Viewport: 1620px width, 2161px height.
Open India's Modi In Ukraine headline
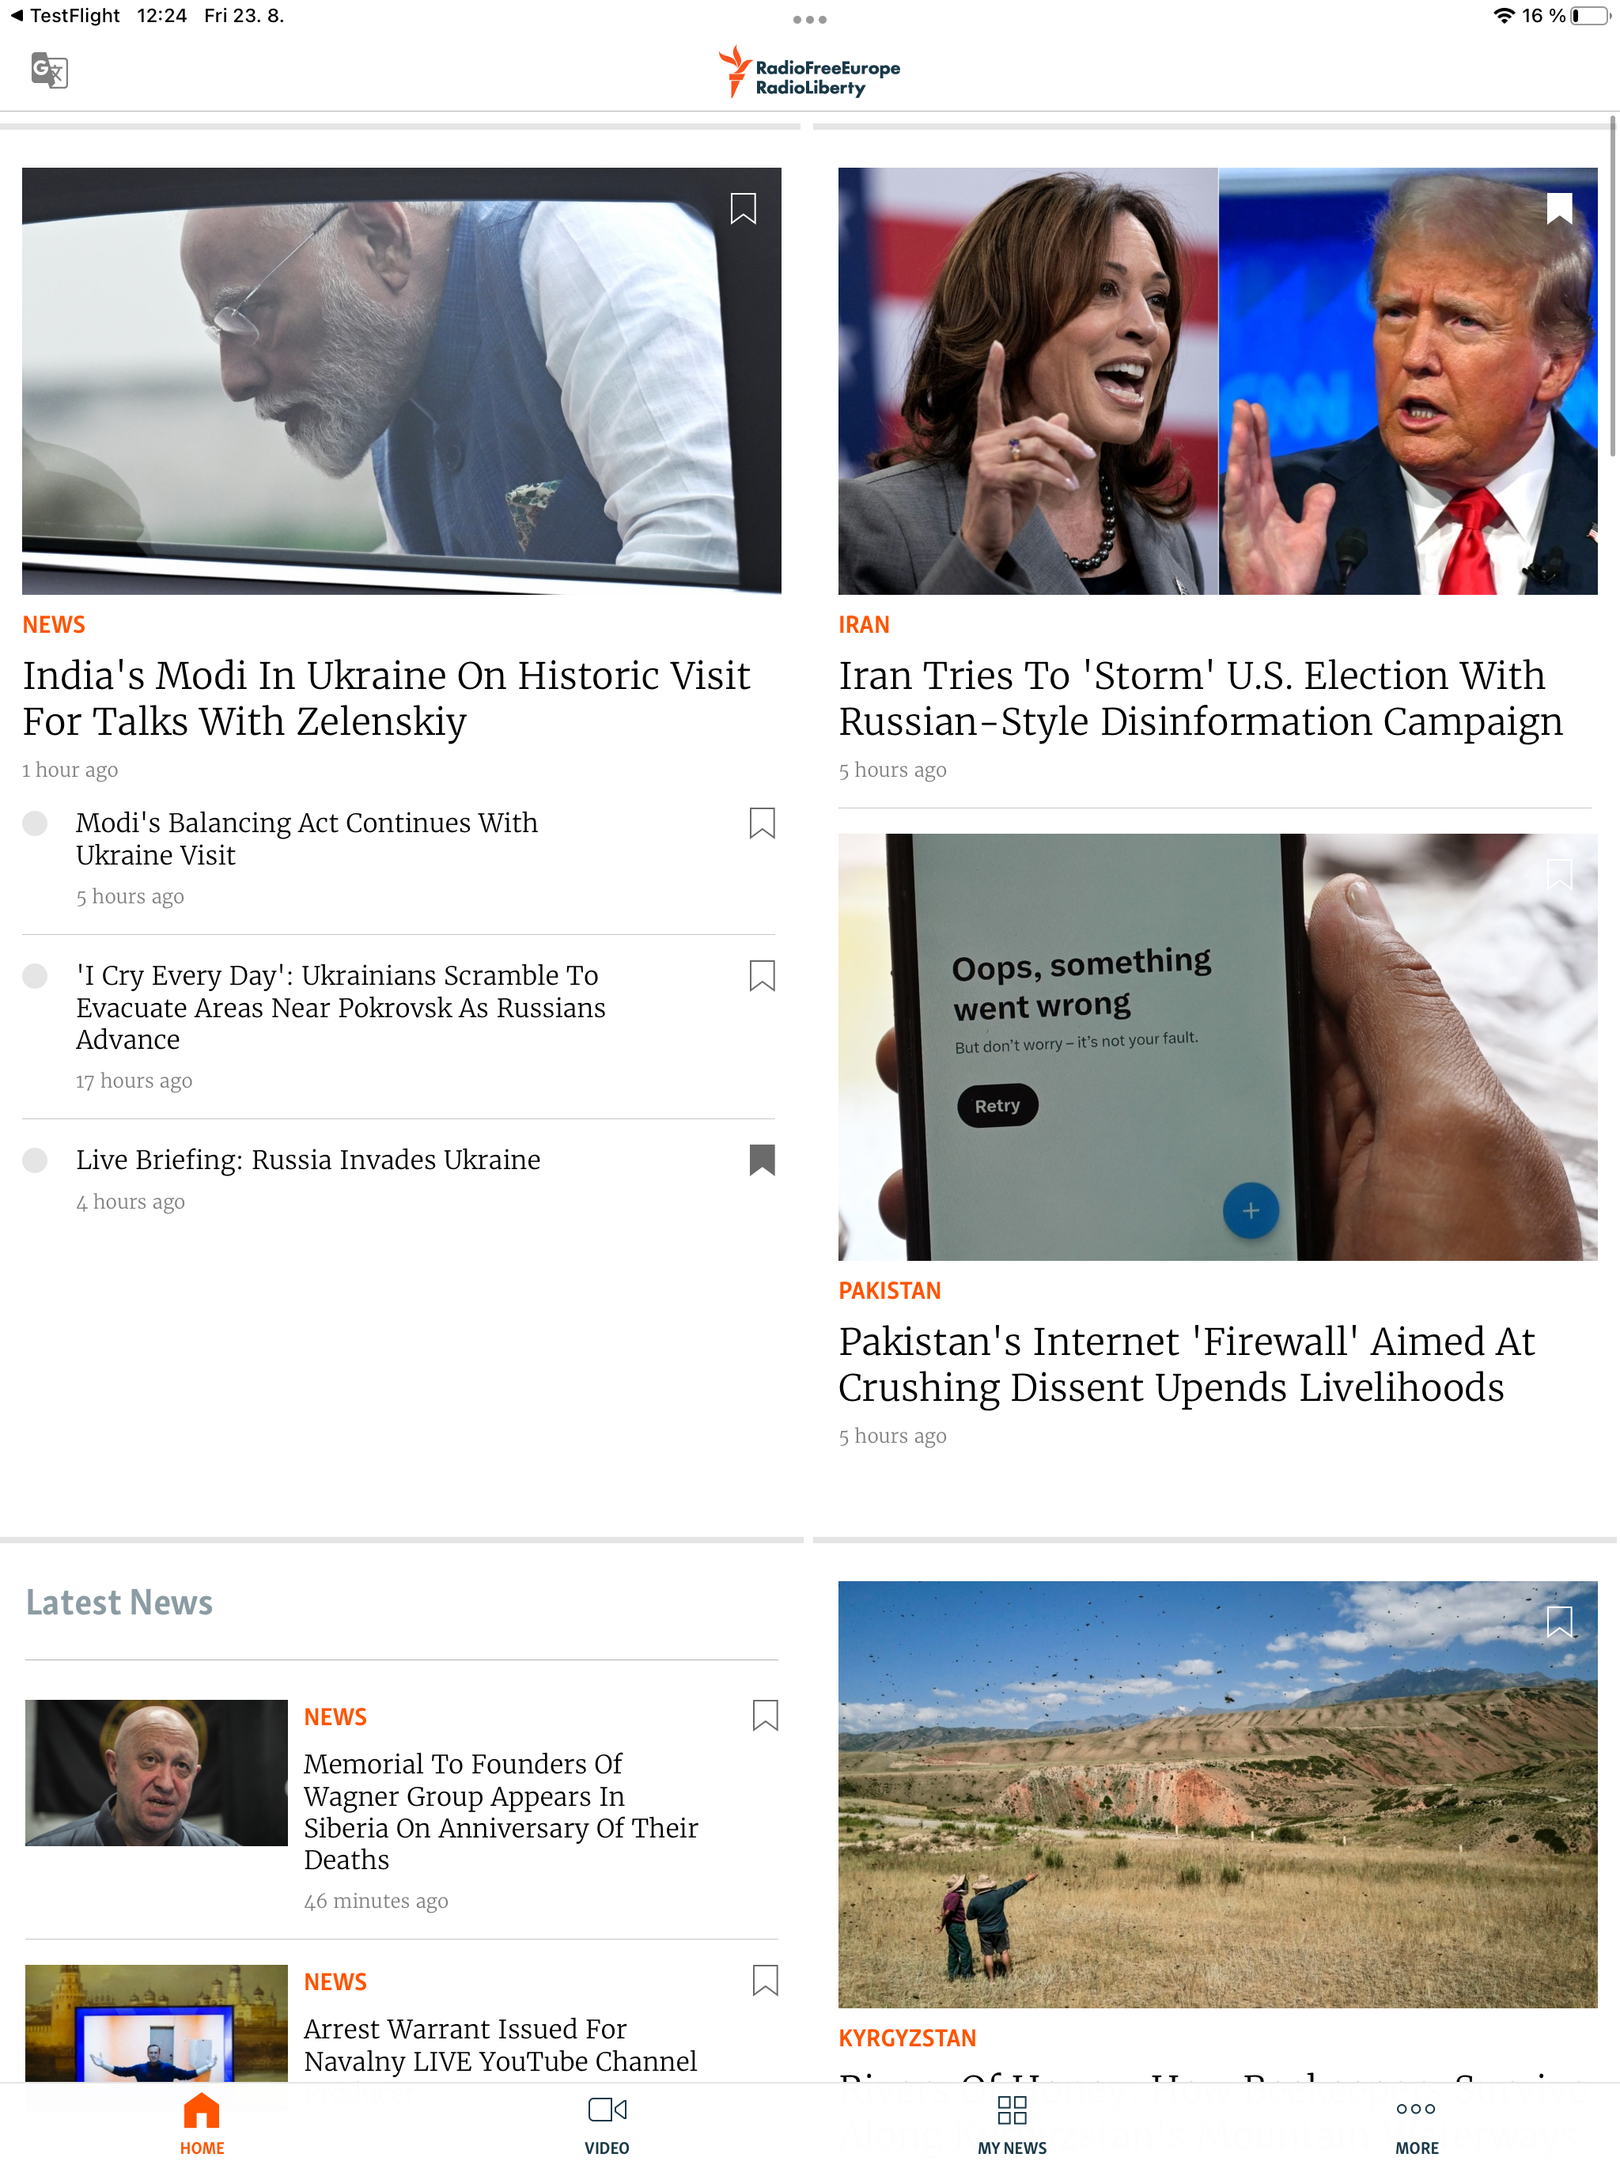point(386,698)
